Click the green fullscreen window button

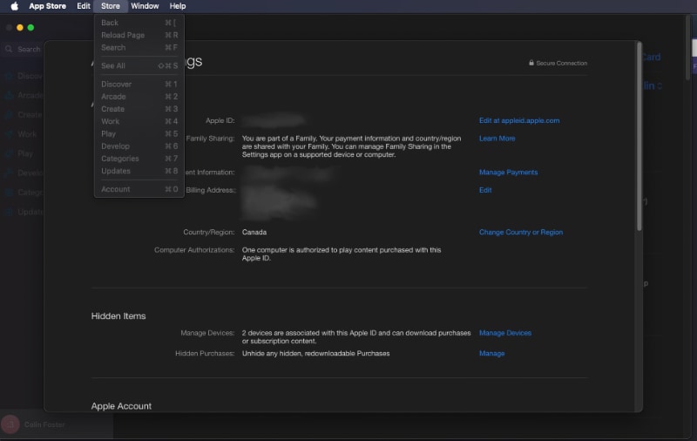click(30, 28)
